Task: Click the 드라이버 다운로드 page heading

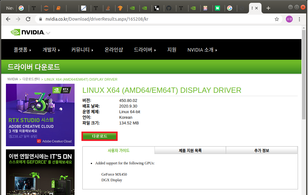Action: pyautogui.click(x=34, y=67)
